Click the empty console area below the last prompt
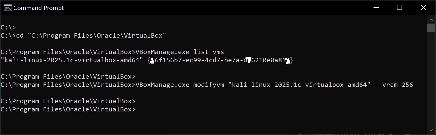This screenshot has width=436, height=135. pos(213,123)
